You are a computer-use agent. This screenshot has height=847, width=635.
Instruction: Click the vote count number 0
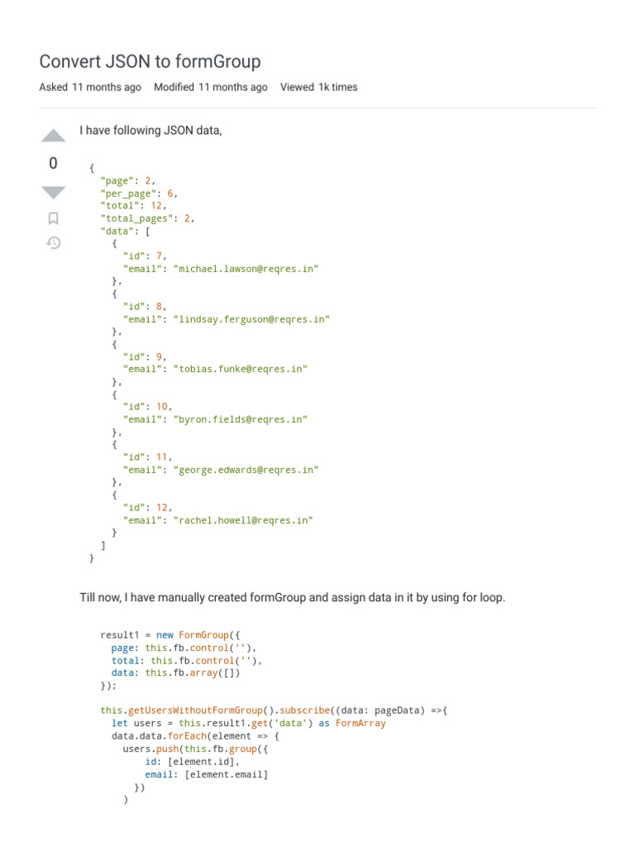click(53, 164)
